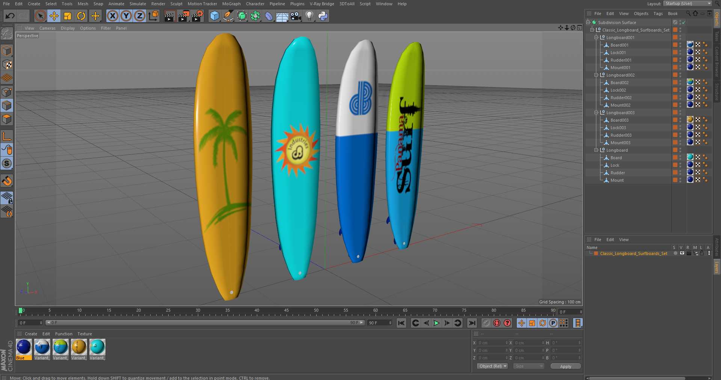Open the MoGraph menu
Viewport: 721px width, 380px height.
[x=231, y=4]
